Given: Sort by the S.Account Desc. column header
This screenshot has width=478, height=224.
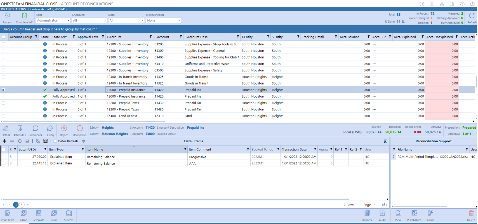Looking at the screenshot, I should (196, 37).
